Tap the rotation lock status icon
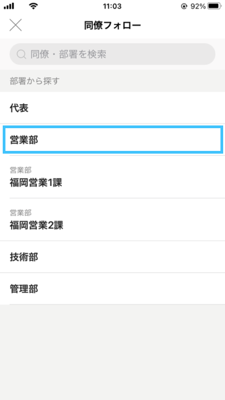Viewport: 225px width, 400px height. [x=184, y=6]
